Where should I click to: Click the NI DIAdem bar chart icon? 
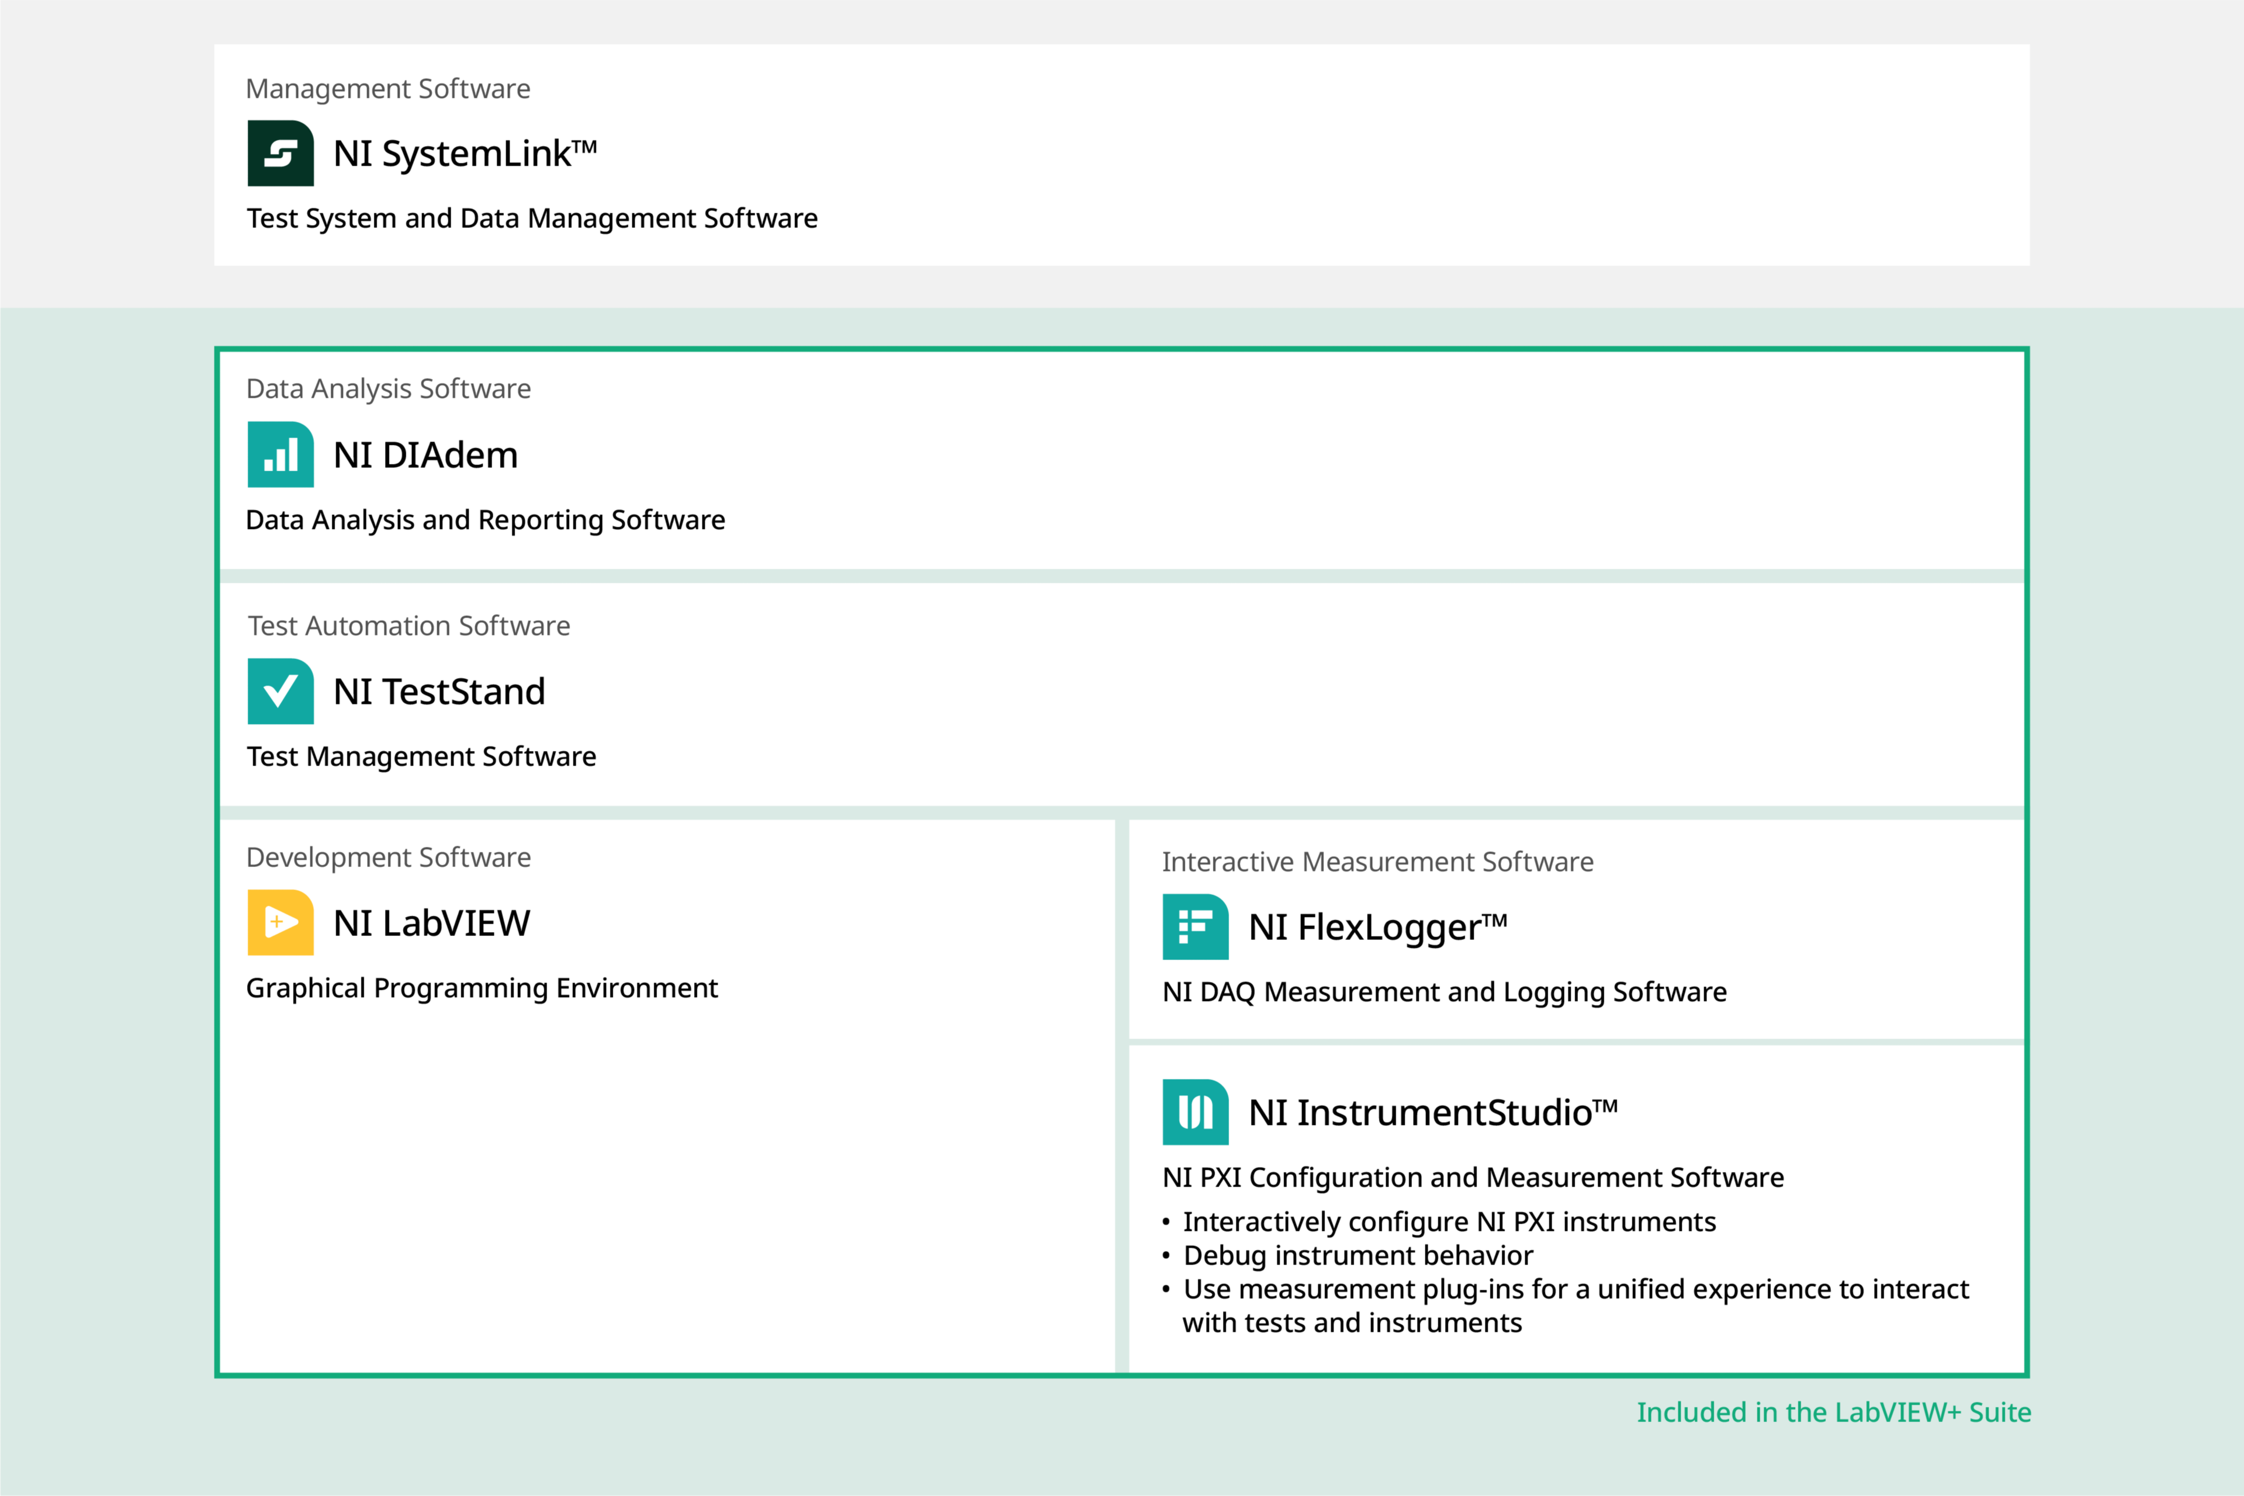(280, 454)
